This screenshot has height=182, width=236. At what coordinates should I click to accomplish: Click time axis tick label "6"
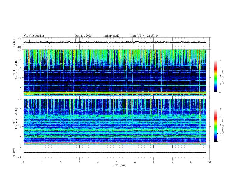pos(135,162)
